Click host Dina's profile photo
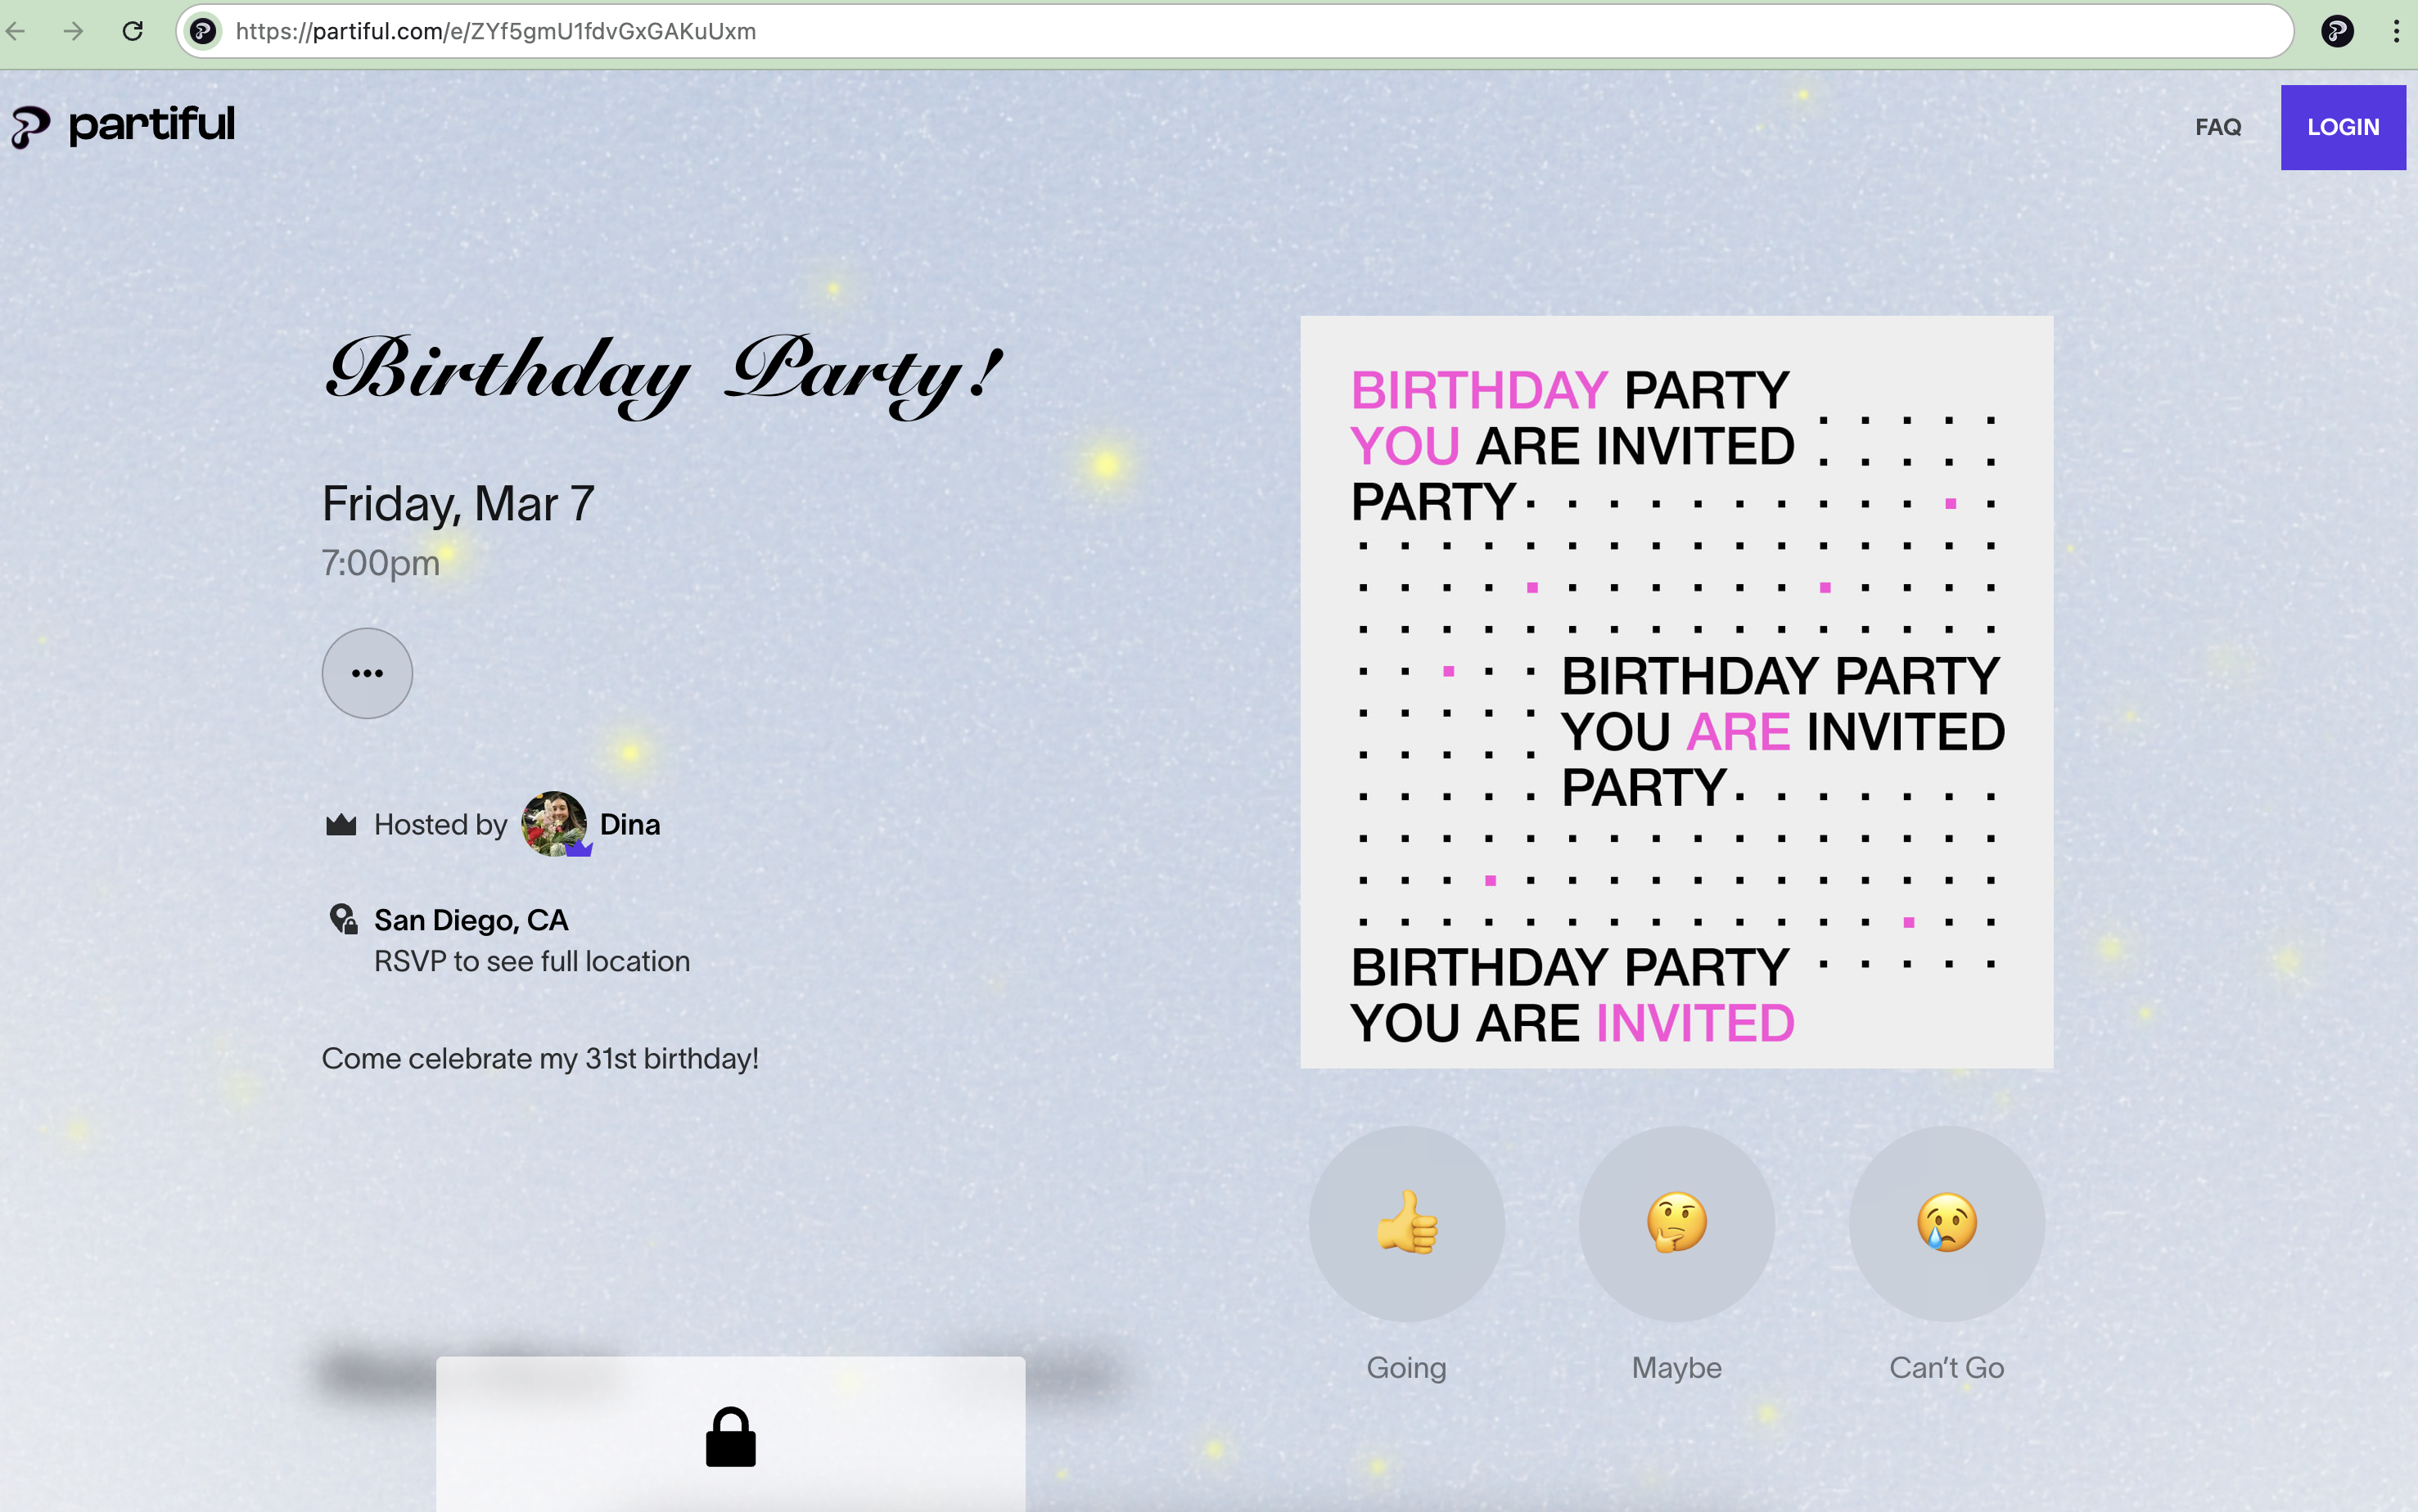The height and width of the screenshot is (1512, 2418). pos(554,824)
